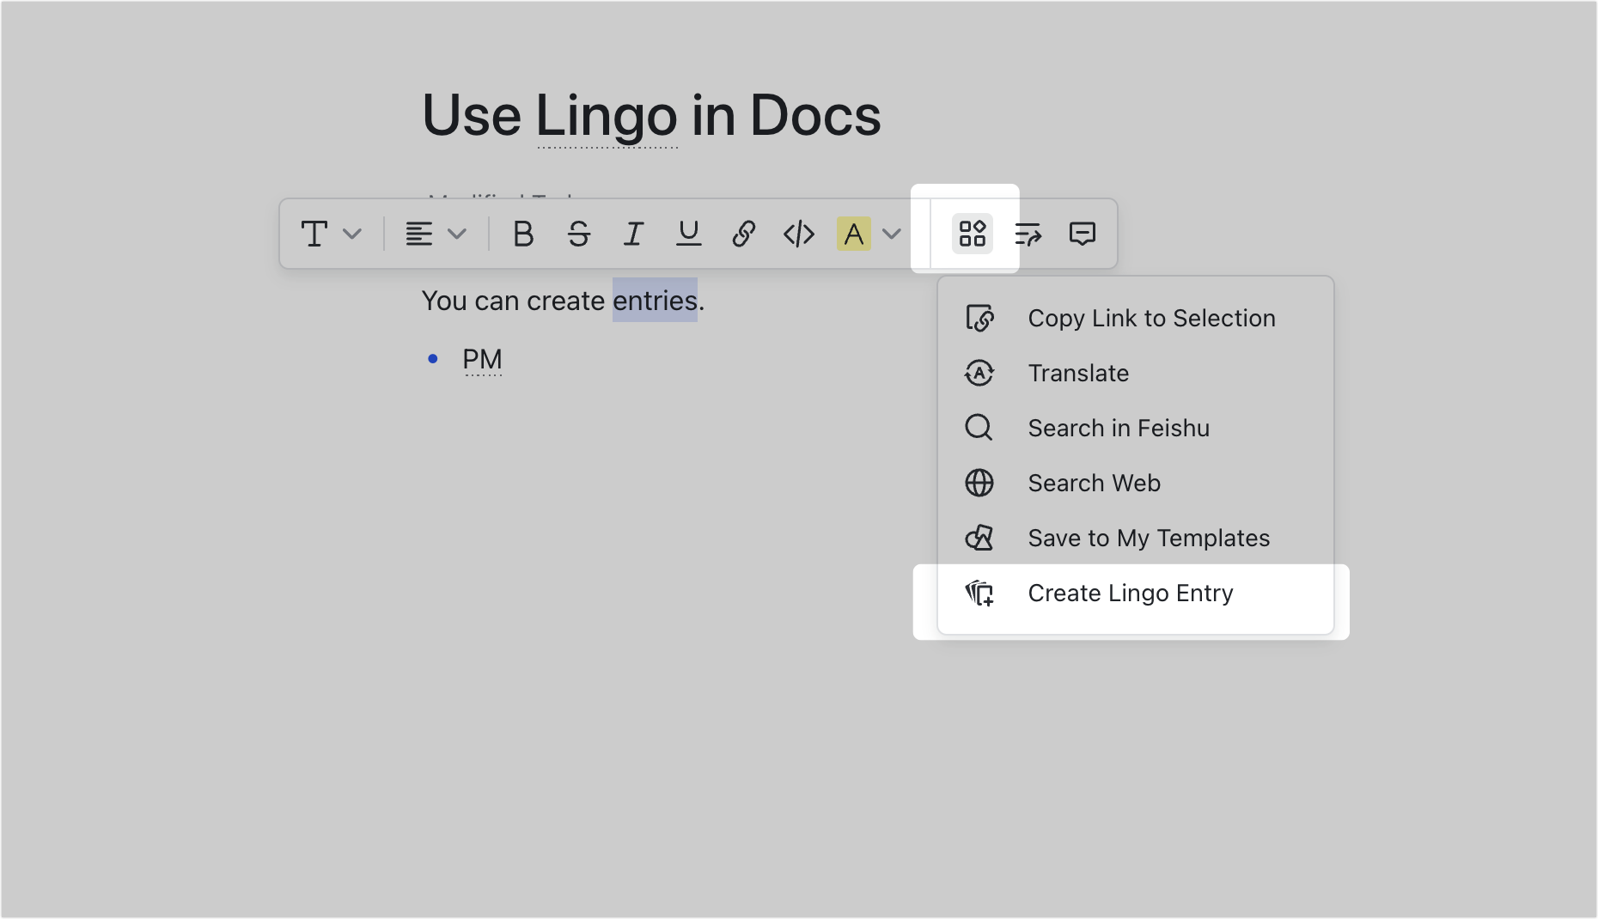Image resolution: width=1598 pixels, height=919 pixels.
Task: Toggle underline formatting
Action: (689, 234)
